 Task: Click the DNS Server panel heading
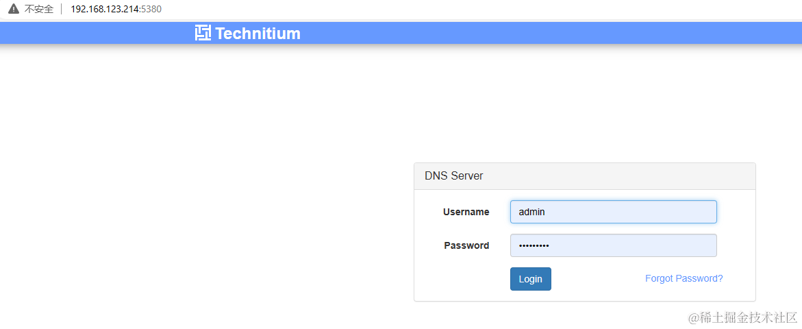(453, 176)
